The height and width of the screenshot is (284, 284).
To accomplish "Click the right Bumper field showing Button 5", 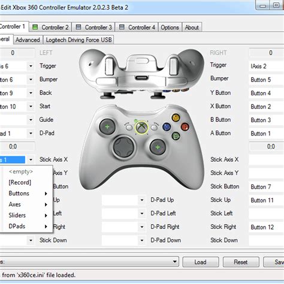I will (x=267, y=80).
